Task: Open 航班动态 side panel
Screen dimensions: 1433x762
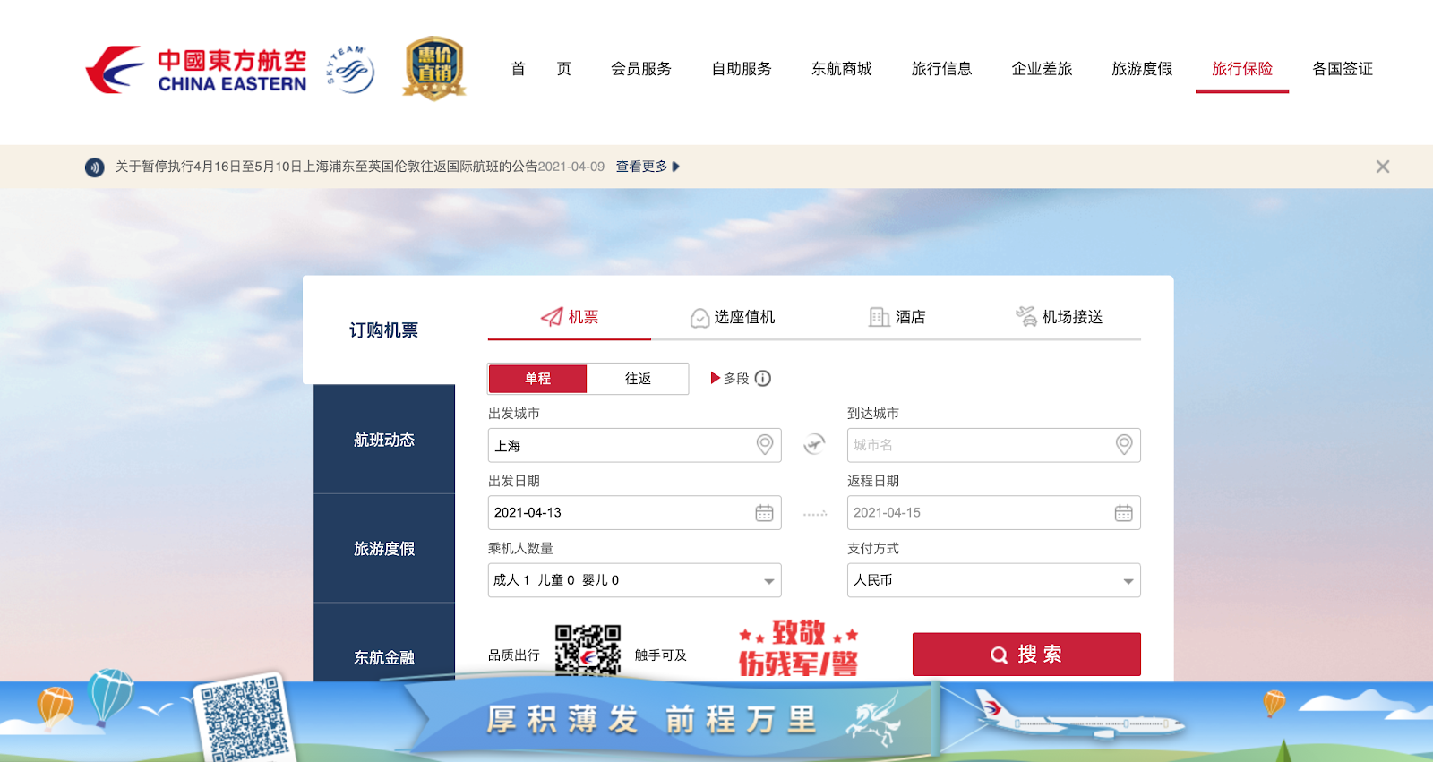Action: click(384, 440)
